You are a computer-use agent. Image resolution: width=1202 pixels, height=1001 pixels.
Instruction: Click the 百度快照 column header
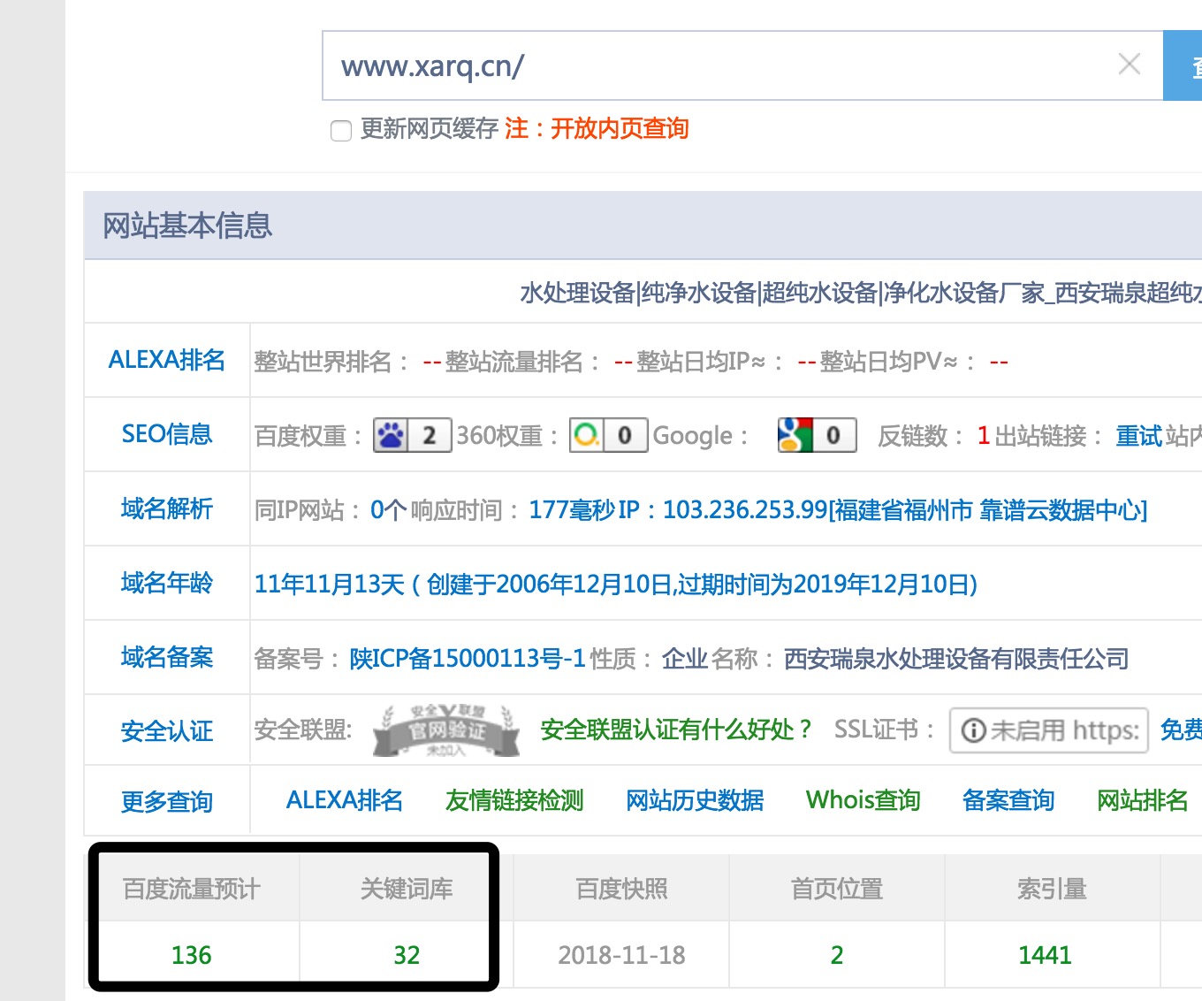[x=622, y=889]
